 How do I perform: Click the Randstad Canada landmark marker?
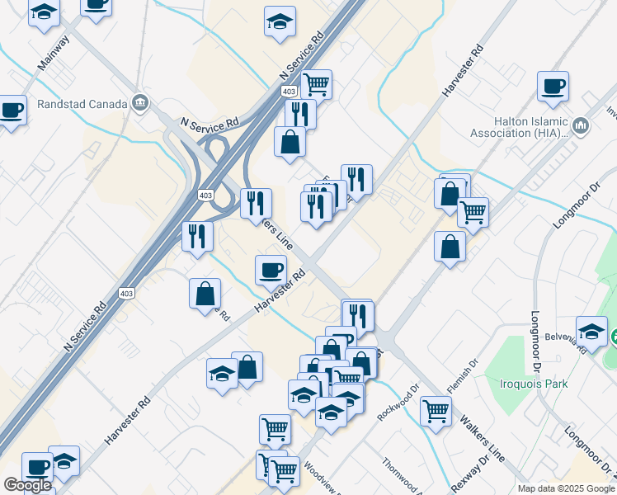pyautogui.click(x=140, y=103)
